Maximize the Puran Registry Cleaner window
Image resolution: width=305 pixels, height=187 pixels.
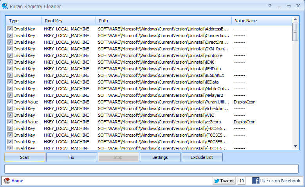pos(289,6)
